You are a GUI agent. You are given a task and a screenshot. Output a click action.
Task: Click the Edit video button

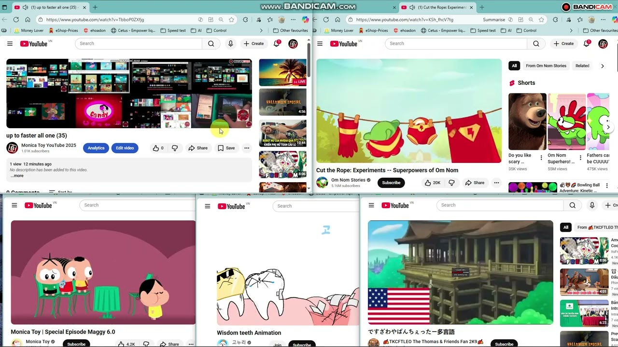tap(125, 148)
